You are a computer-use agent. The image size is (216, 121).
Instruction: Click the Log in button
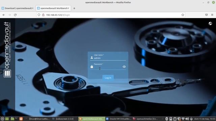[108, 78]
